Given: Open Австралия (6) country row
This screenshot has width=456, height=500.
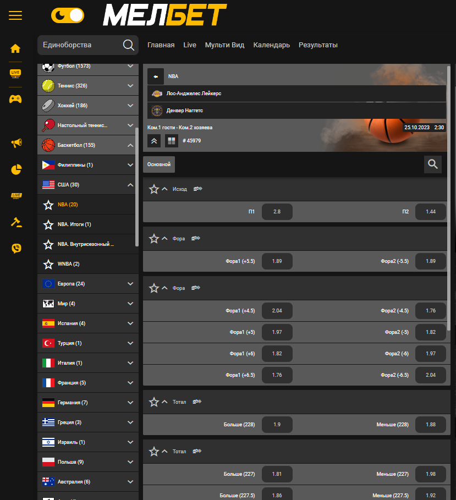Looking at the screenshot, I should pos(88,481).
